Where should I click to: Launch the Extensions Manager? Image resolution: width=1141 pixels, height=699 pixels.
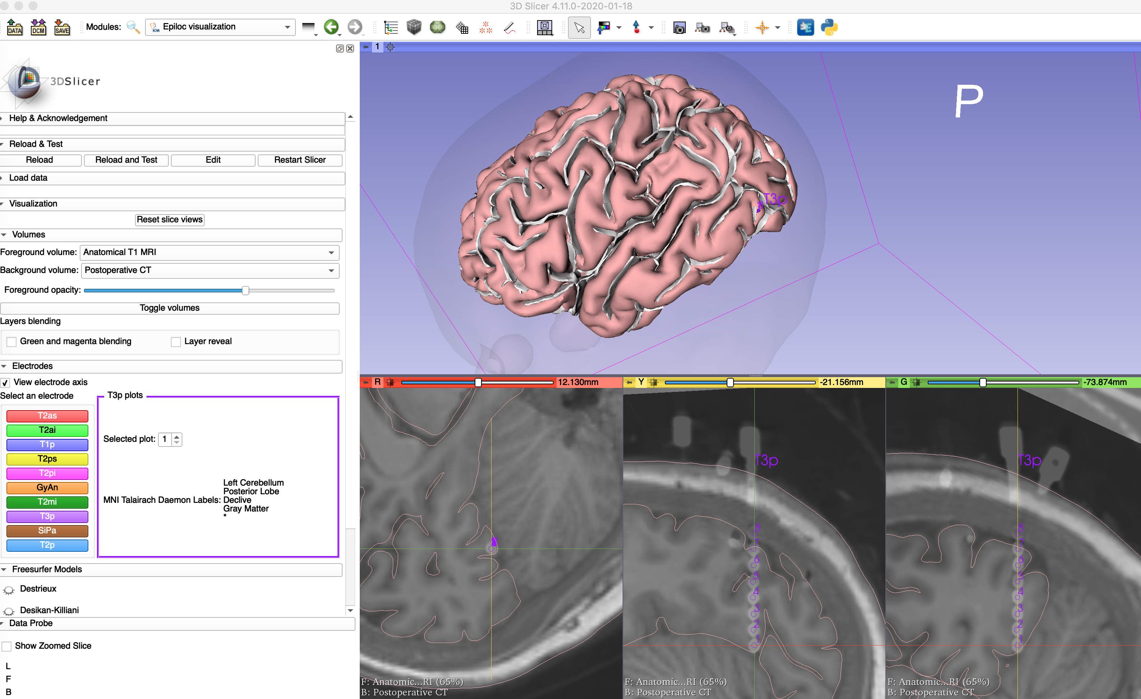point(806,27)
